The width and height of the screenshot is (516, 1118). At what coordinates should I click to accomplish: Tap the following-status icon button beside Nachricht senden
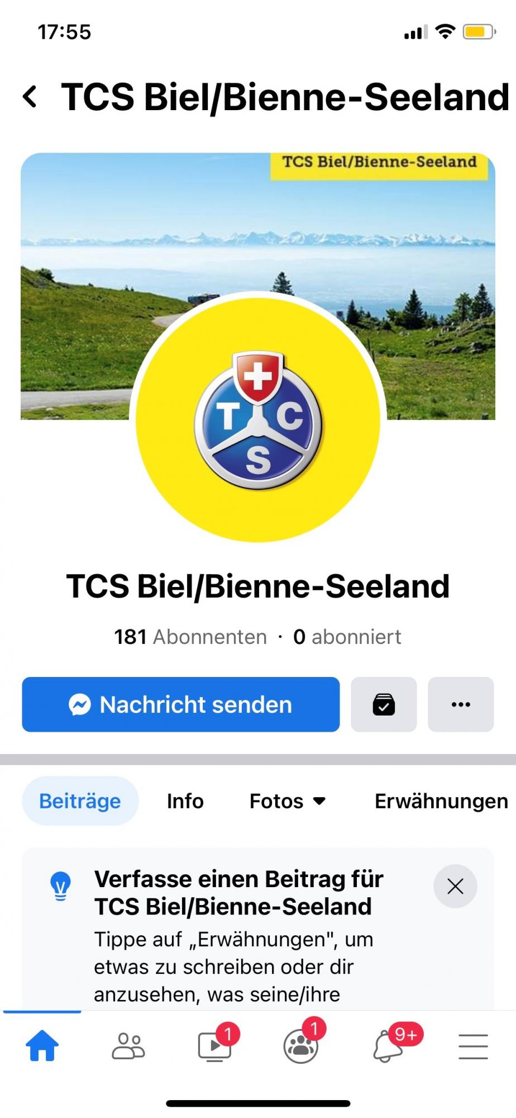coord(384,704)
